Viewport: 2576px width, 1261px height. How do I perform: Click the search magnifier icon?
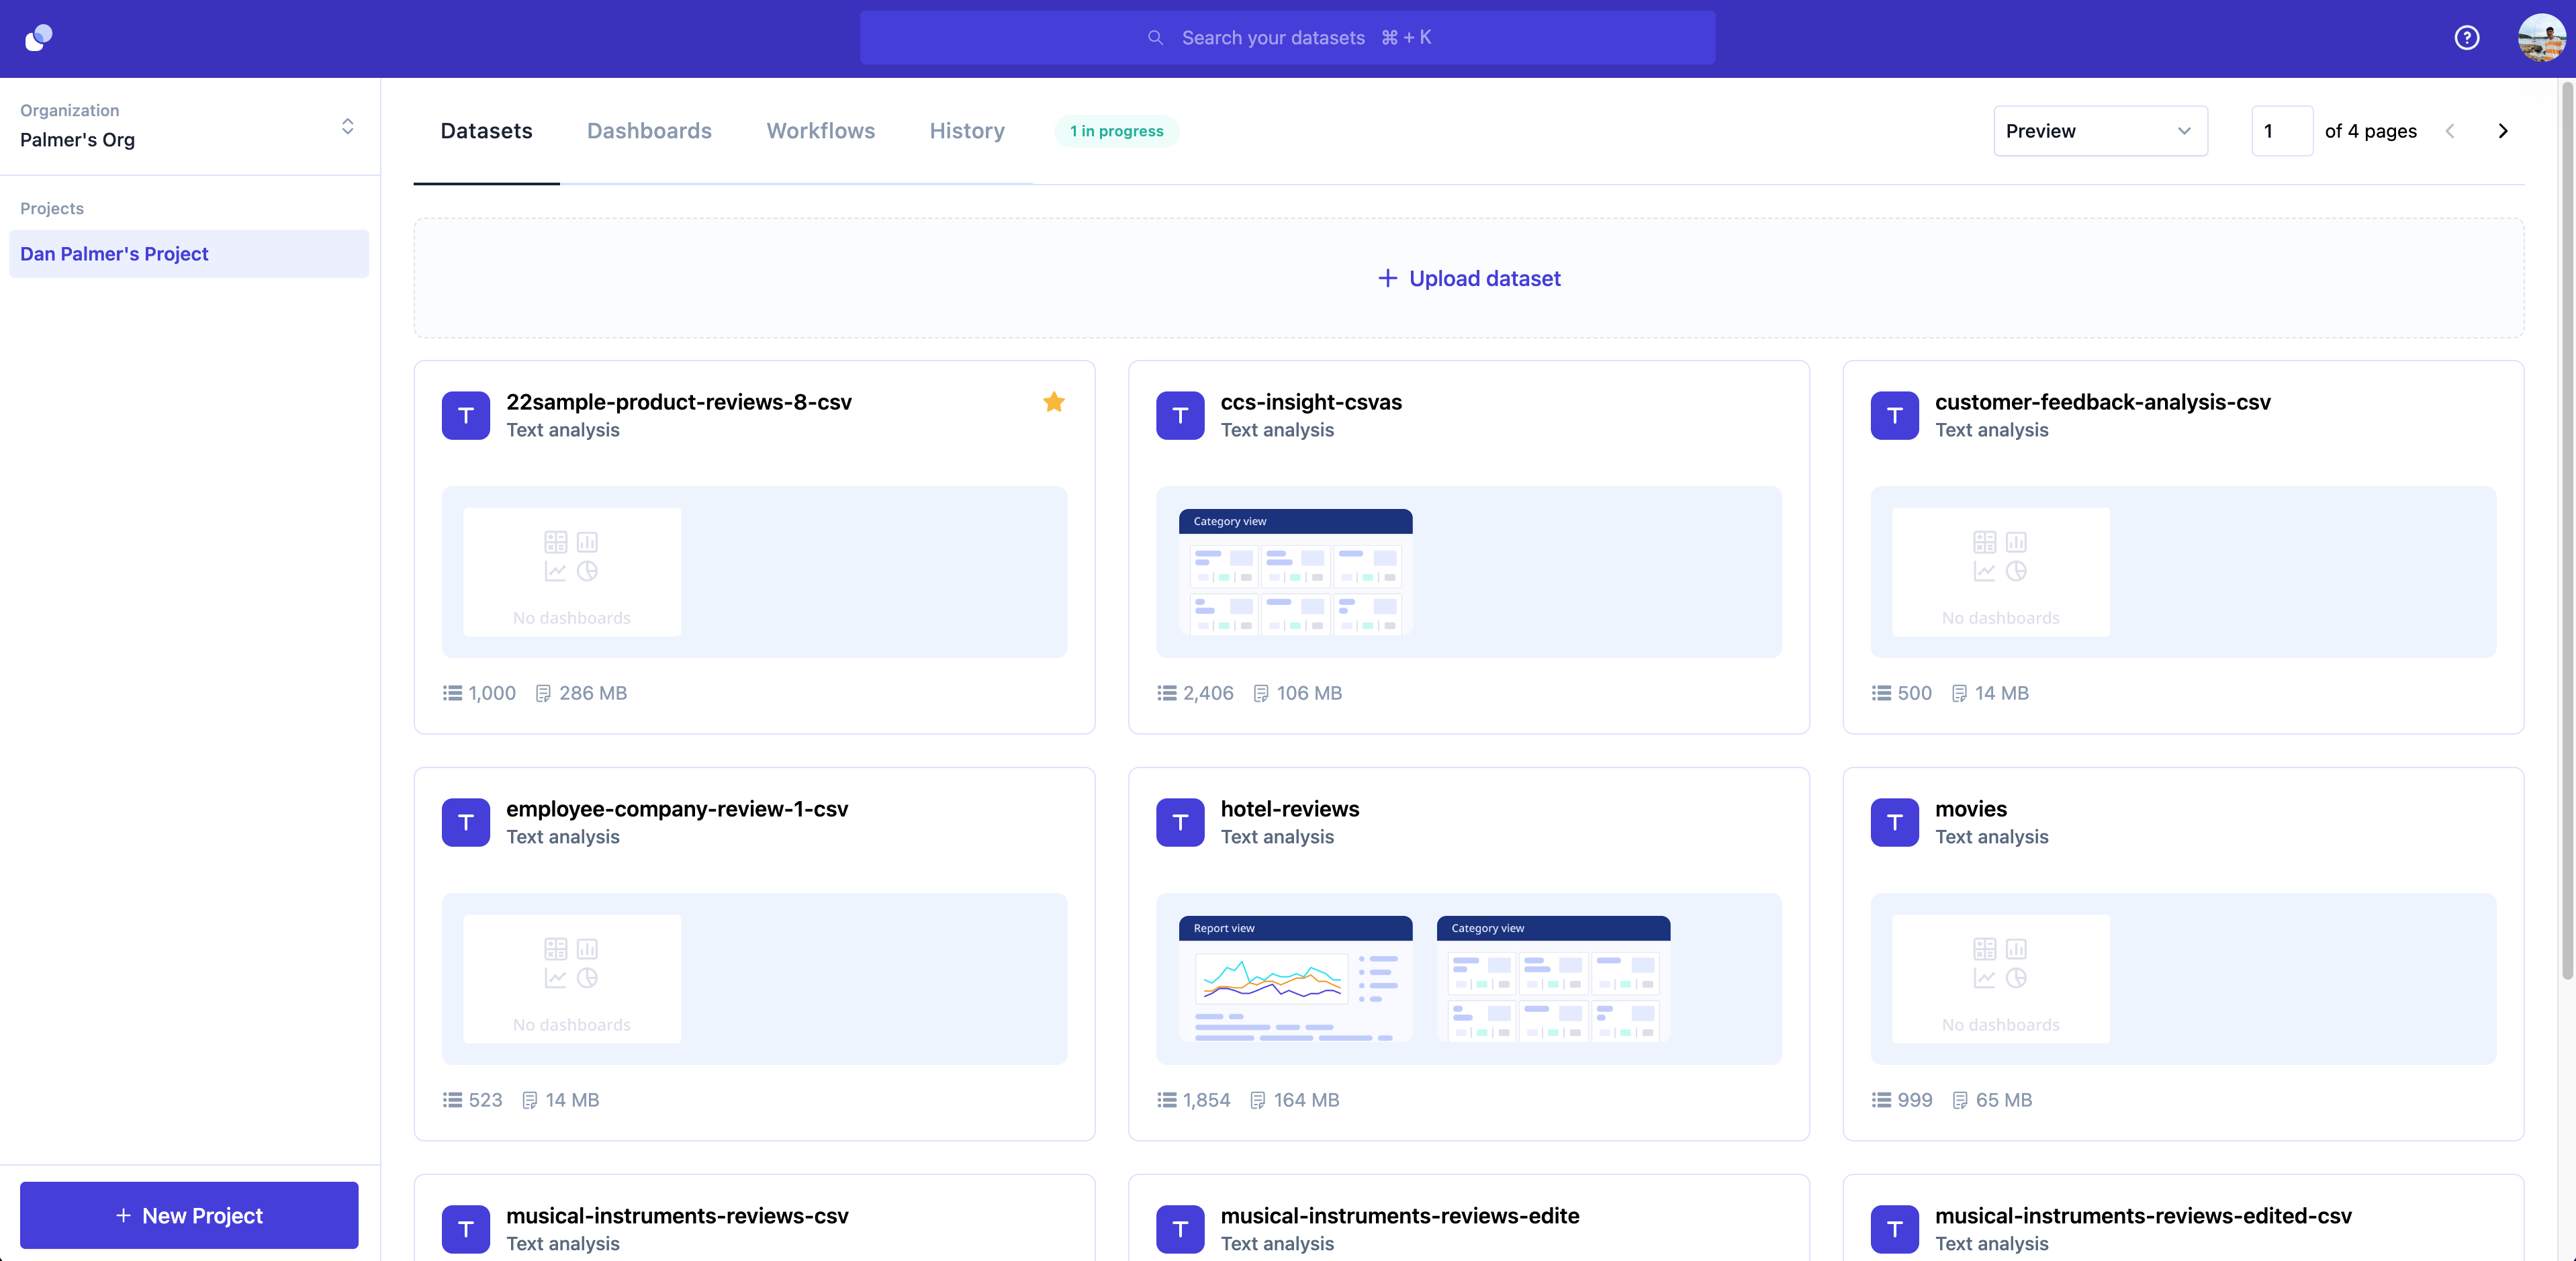coord(1155,38)
